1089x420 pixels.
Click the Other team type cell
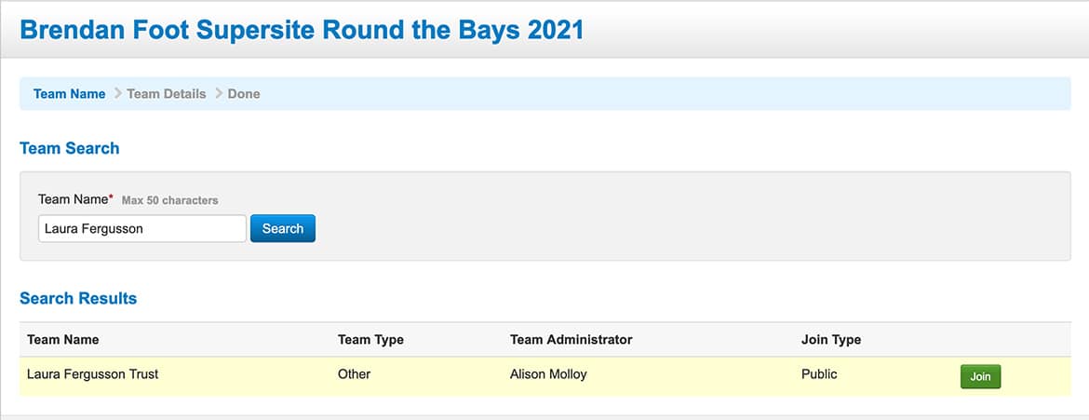(354, 374)
